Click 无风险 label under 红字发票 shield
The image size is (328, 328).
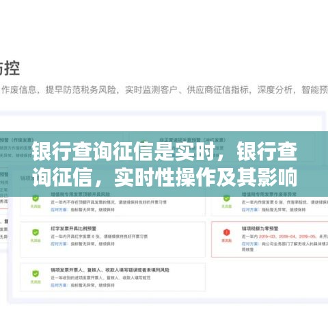click(x=36, y=241)
